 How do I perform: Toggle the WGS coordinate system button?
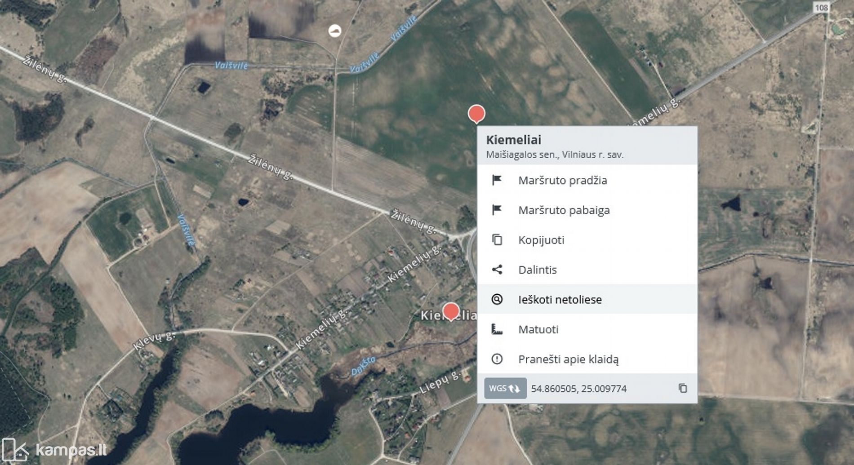coord(505,388)
